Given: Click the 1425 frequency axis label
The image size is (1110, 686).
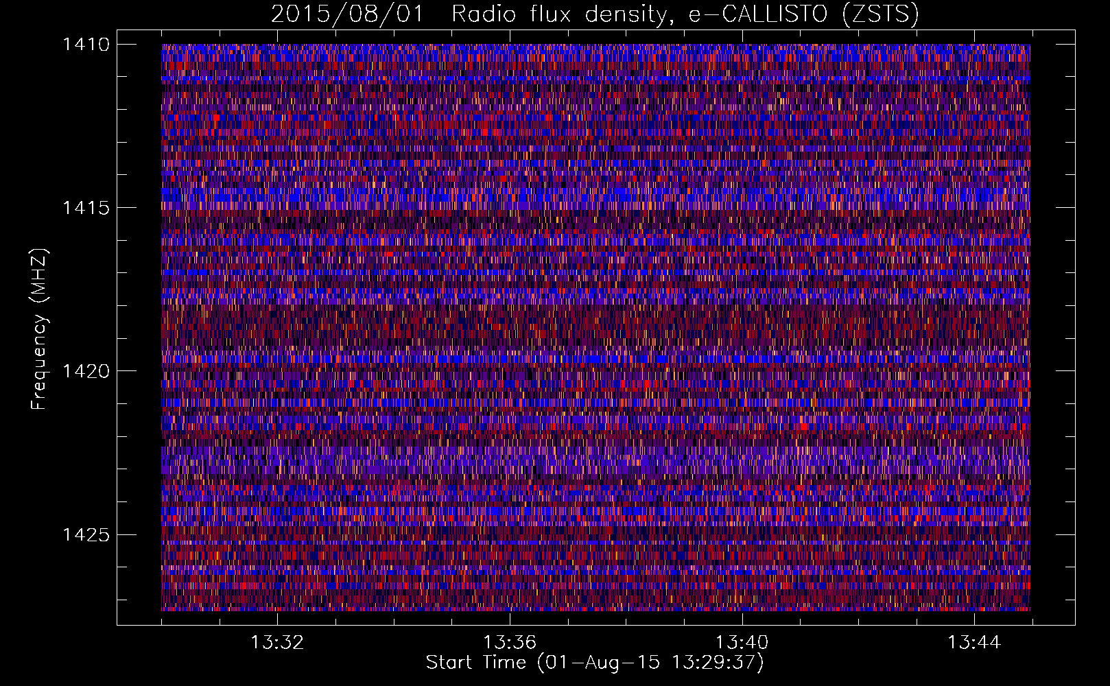Looking at the screenshot, I should click(85, 534).
